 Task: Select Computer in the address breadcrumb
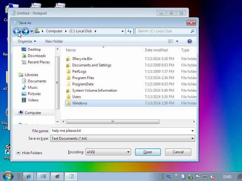point(54,31)
